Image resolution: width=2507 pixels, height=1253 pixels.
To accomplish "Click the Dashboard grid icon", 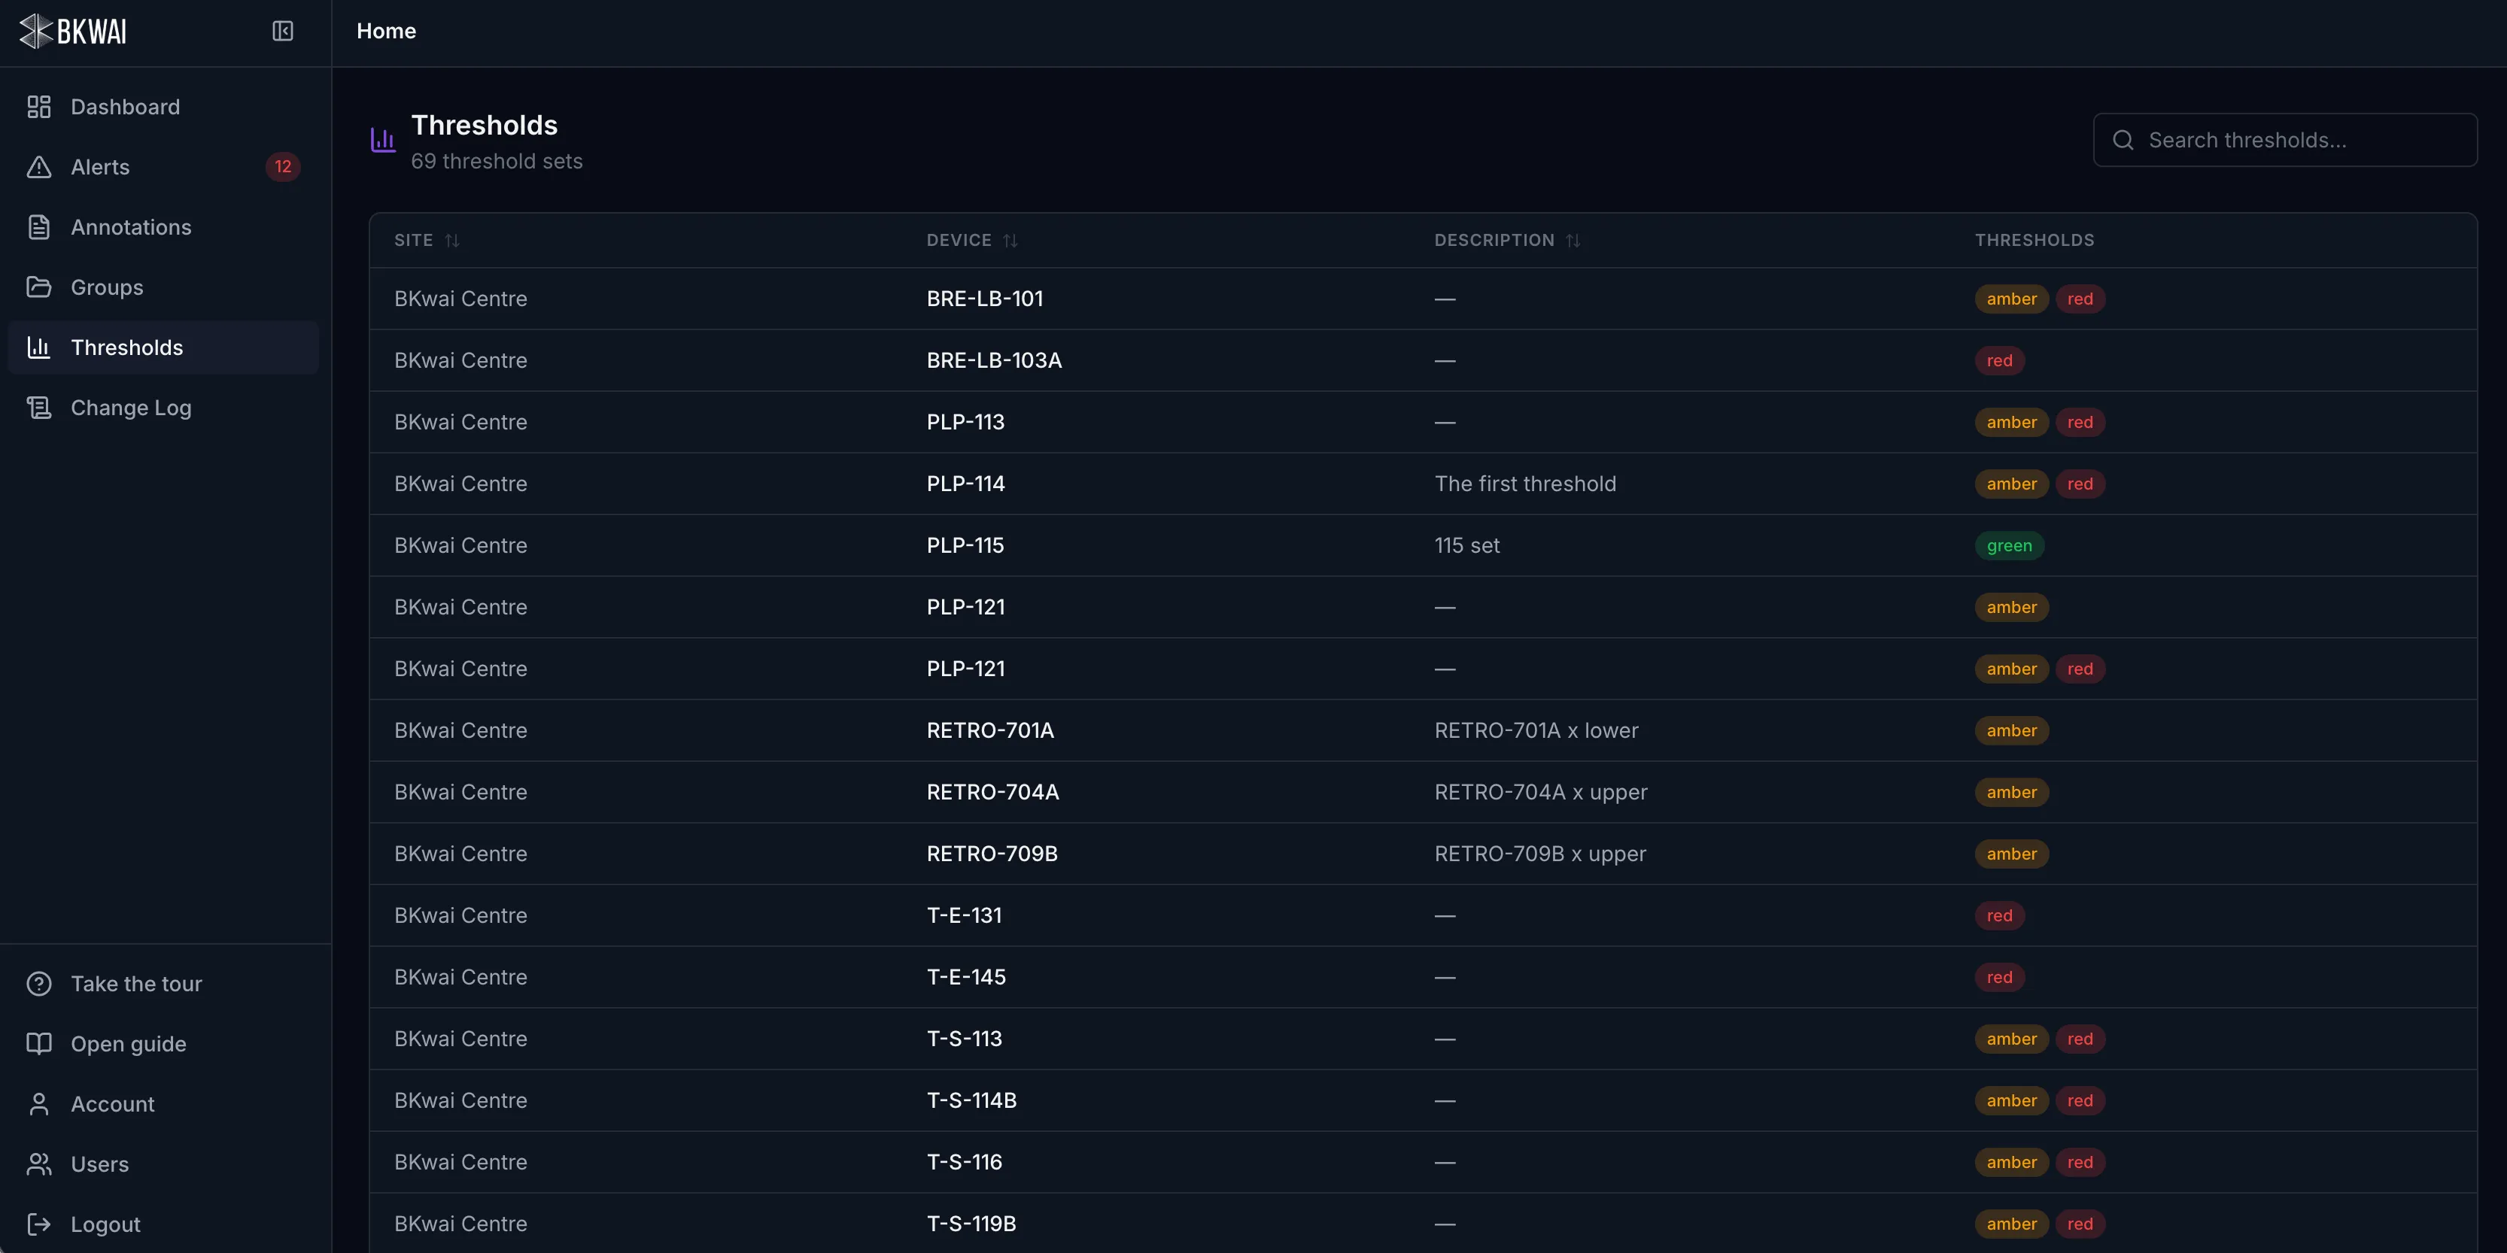I will tap(39, 107).
